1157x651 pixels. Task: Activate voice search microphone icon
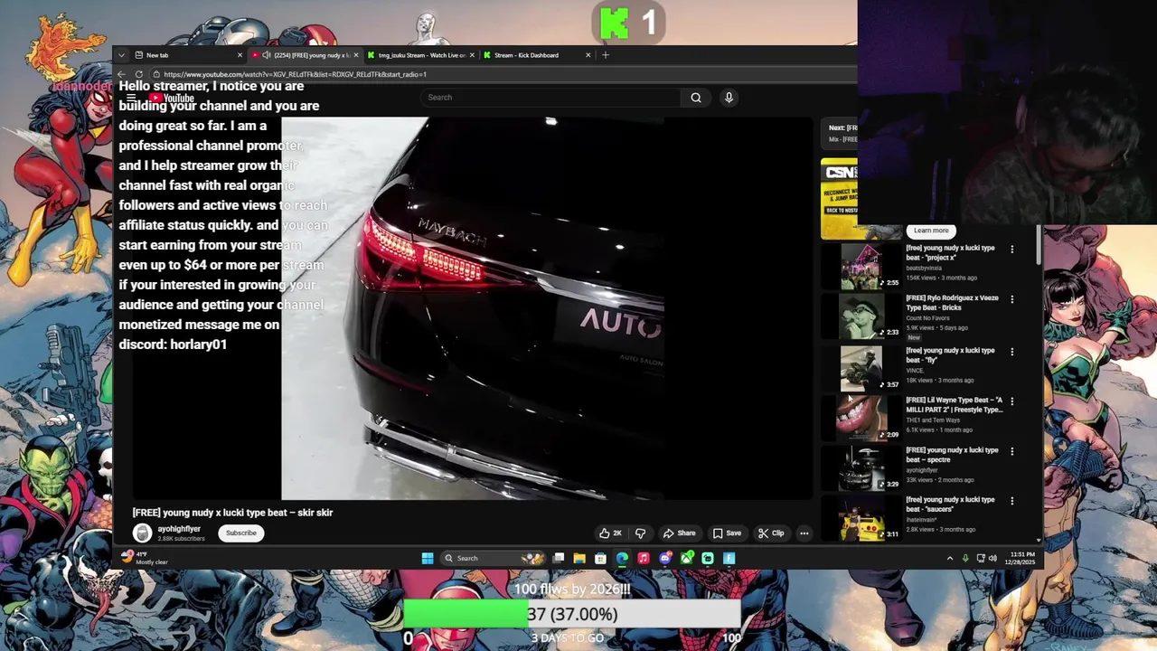(729, 98)
